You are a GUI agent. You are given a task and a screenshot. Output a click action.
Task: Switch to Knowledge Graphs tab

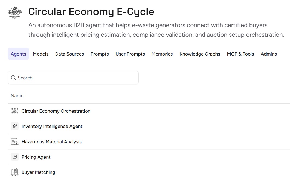(x=200, y=54)
